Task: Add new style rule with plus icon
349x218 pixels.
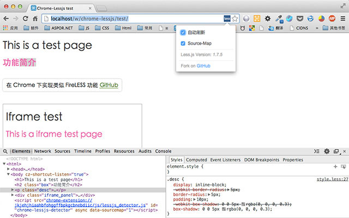Action: pyautogui.click(x=335, y=167)
